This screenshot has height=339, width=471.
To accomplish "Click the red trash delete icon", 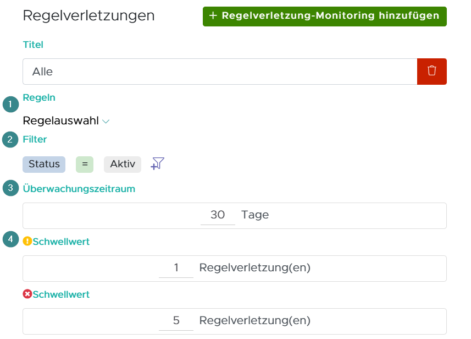I will click(x=431, y=72).
